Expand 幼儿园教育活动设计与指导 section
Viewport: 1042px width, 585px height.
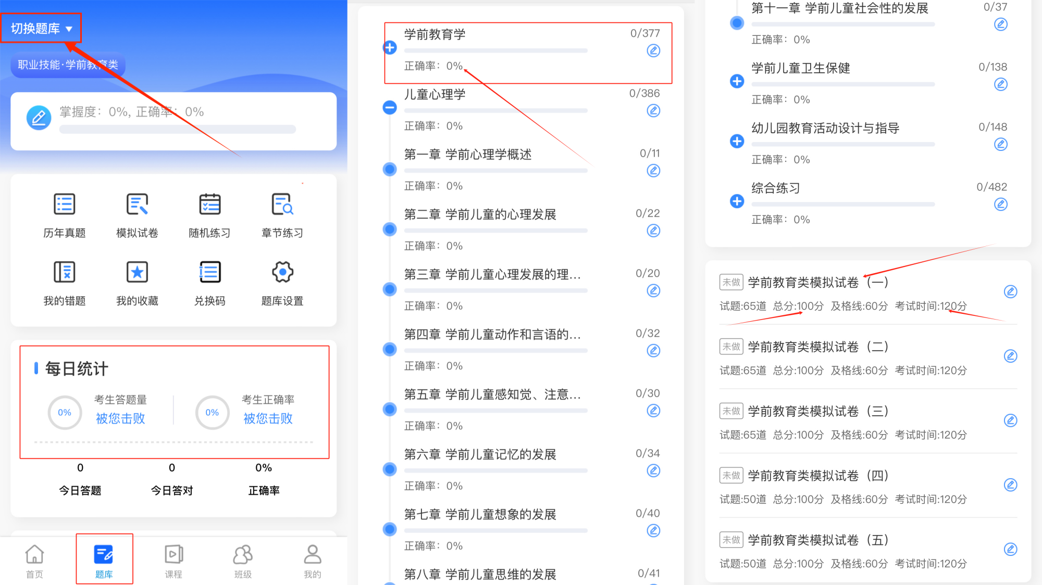[737, 141]
